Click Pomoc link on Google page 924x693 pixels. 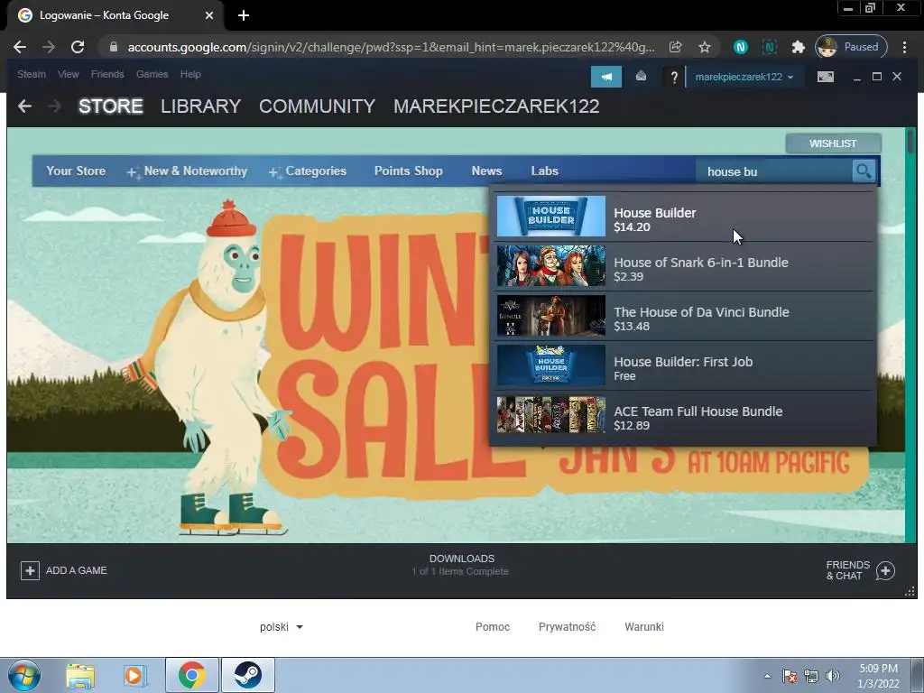493,627
